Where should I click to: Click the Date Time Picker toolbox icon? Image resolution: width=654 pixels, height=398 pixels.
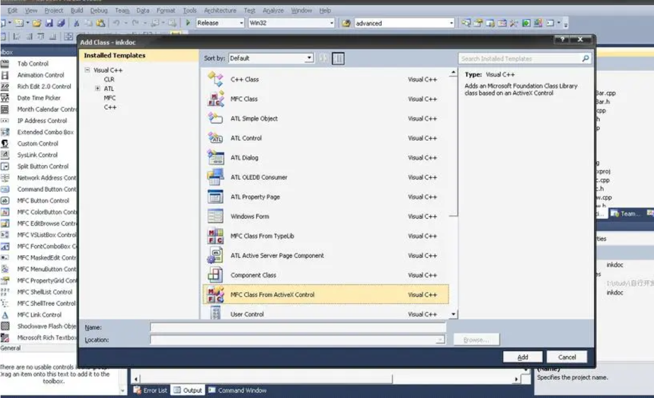point(6,98)
